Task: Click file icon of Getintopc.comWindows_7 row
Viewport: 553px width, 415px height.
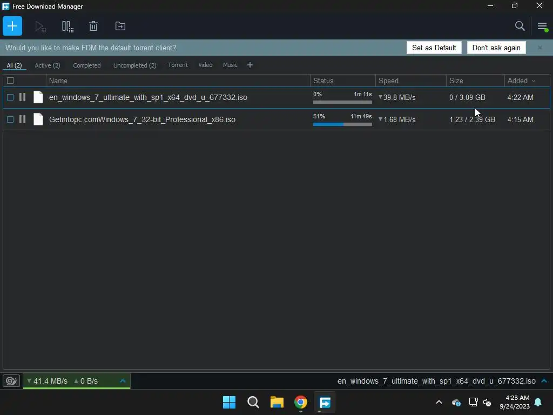Action: click(x=38, y=119)
